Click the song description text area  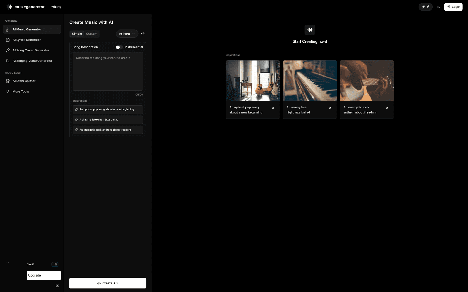[108, 71]
